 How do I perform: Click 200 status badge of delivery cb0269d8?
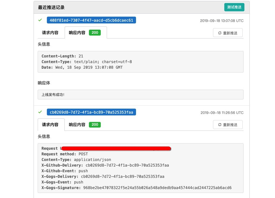95,125
